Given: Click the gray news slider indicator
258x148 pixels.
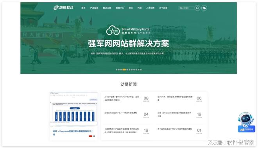Looking at the screenshot, I should click(x=94, y=136).
